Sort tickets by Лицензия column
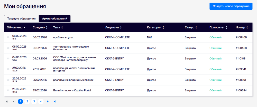This screenshot has height=107, width=257. pyautogui.click(x=113, y=27)
